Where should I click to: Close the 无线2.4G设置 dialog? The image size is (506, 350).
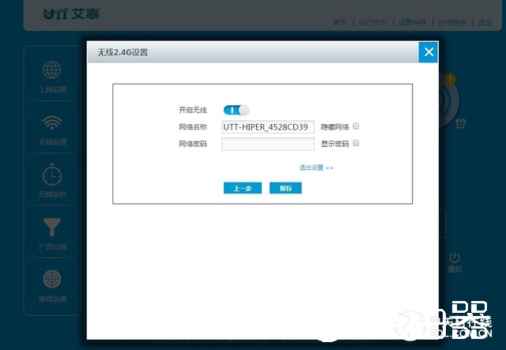tap(429, 51)
